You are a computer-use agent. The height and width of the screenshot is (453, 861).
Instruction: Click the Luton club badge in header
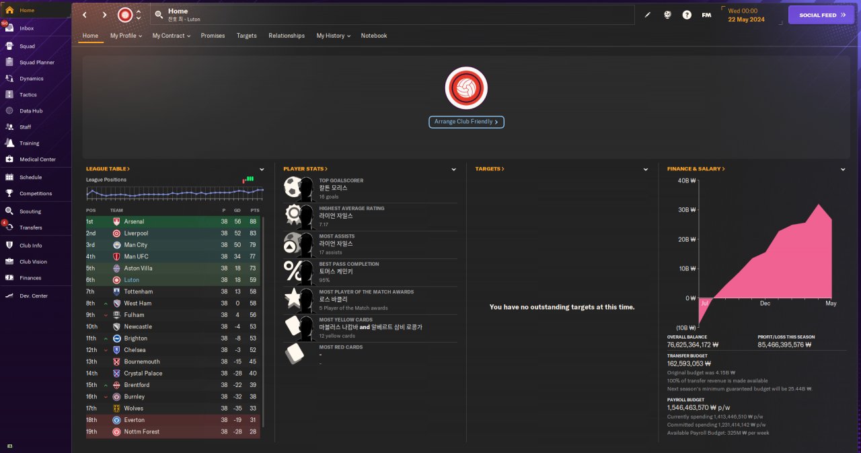125,15
